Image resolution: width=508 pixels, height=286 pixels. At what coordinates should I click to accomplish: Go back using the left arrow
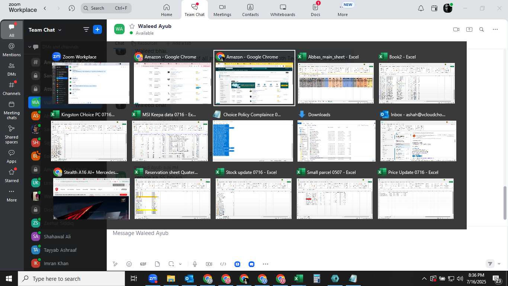[x=45, y=8]
